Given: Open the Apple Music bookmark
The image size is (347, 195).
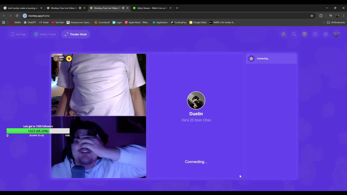Looking at the screenshot, I should pyautogui.click(x=137, y=22).
